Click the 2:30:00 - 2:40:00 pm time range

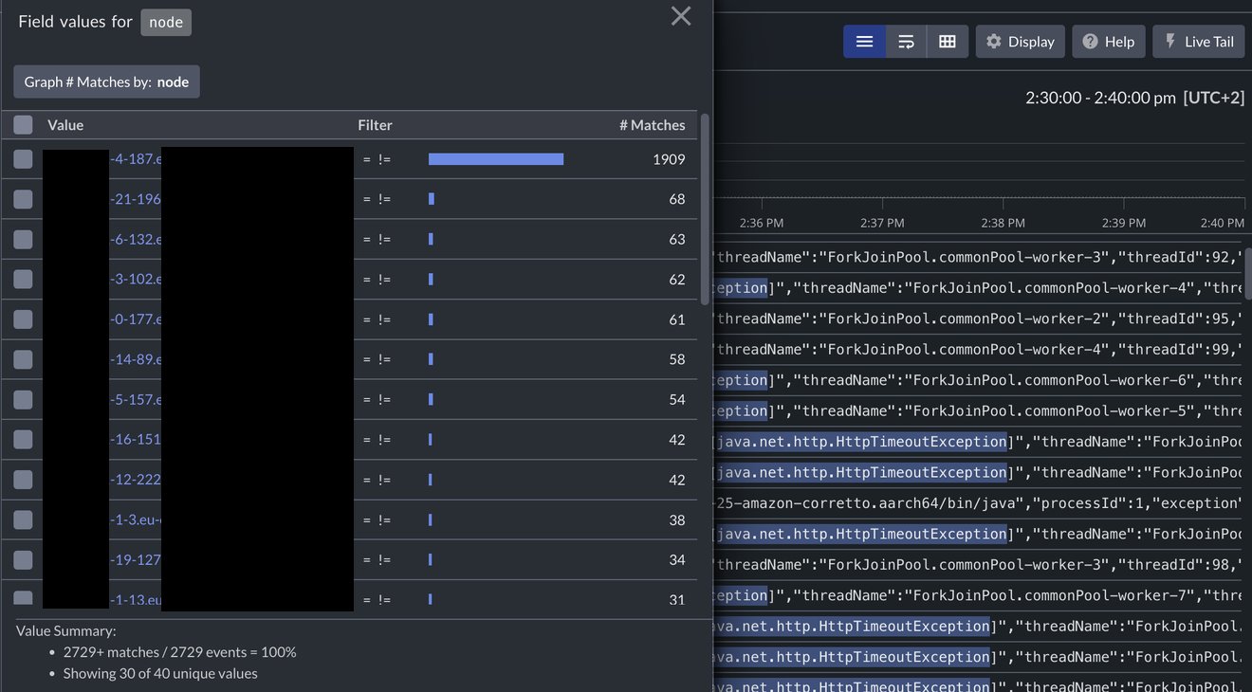pyautogui.click(x=1100, y=98)
